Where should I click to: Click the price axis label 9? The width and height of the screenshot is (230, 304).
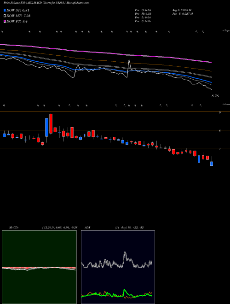[x=220, y=113]
